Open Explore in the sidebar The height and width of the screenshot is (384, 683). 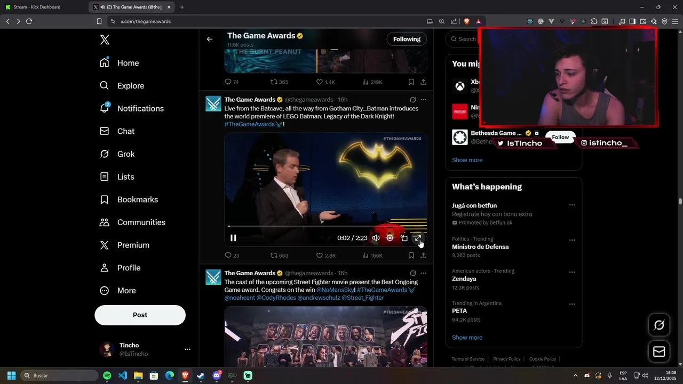point(122,86)
